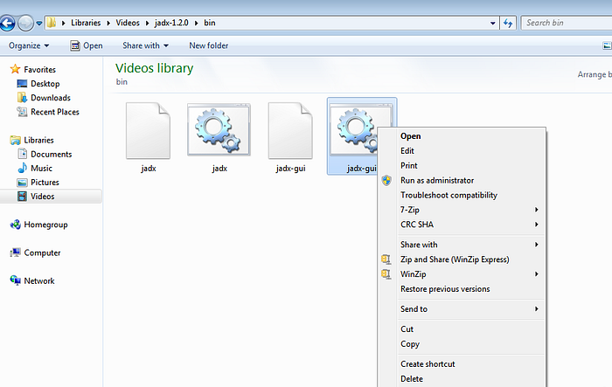The width and height of the screenshot is (612, 387).
Task: Click the Open toolbar button
Action: [x=87, y=45]
